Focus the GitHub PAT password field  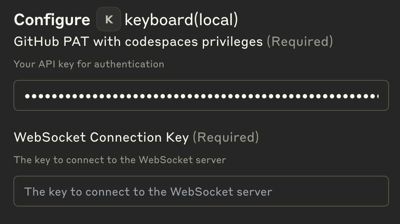[x=201, y=95]
